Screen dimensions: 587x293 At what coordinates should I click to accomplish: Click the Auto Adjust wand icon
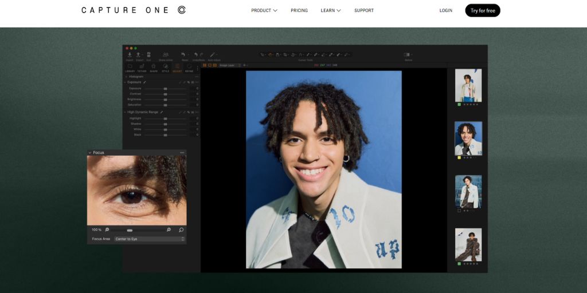tap(213, 54)
